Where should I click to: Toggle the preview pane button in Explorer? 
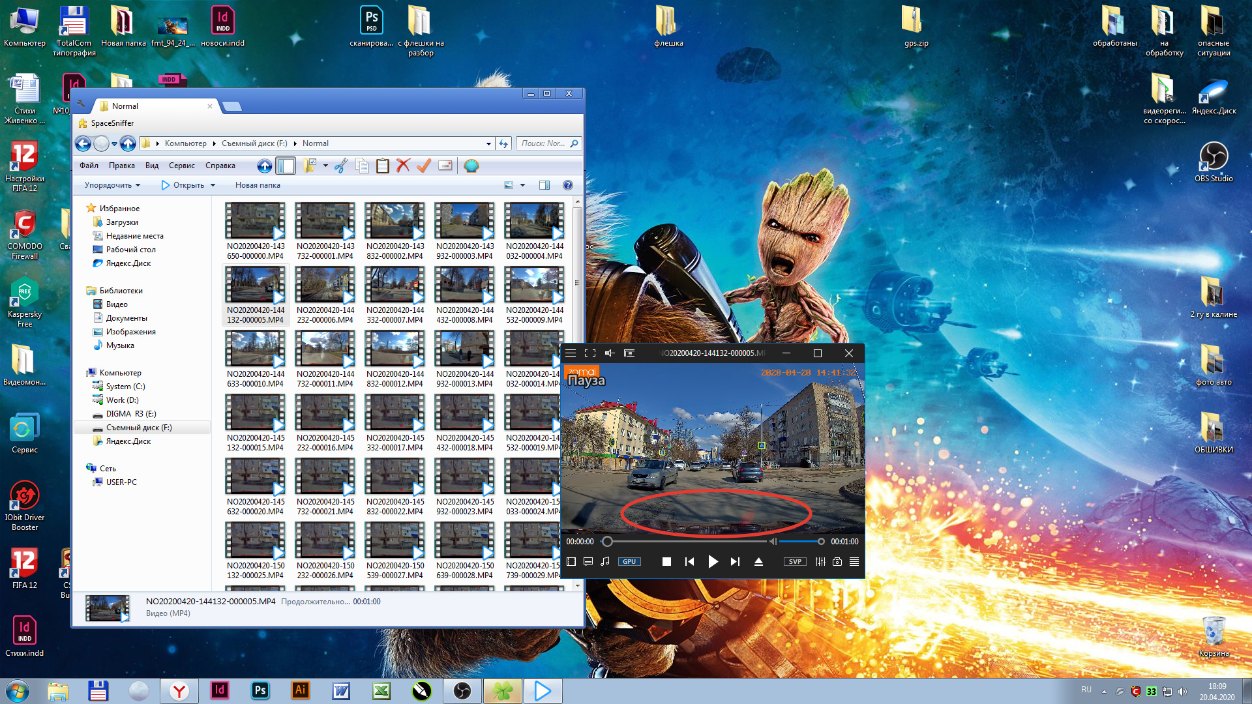pyautogui.click(x=544, y=185)
